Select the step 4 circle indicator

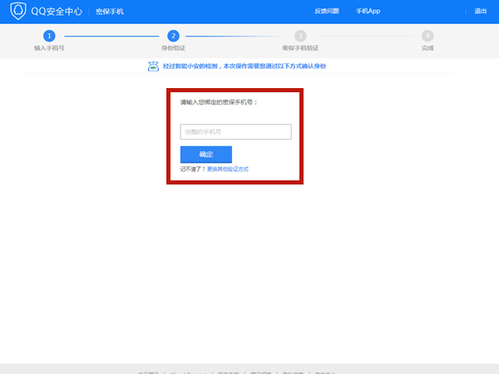[x=427, y=36]
